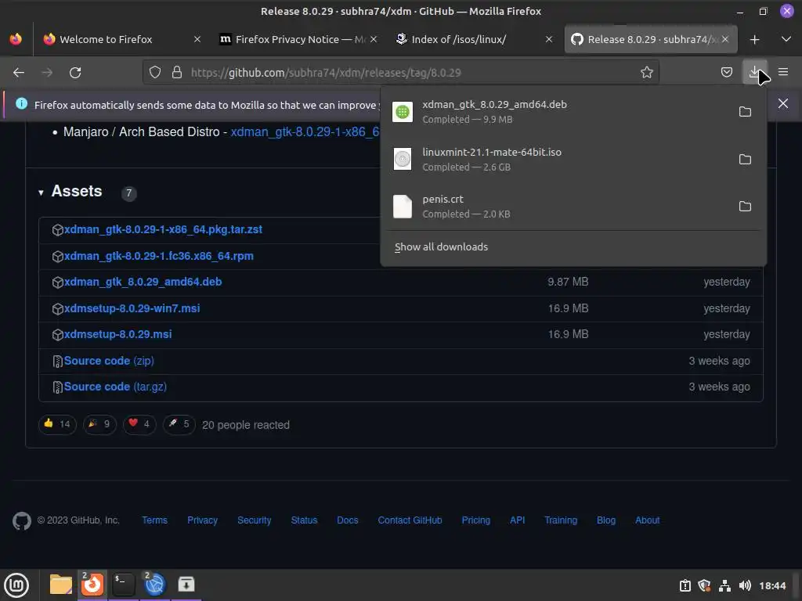Download xdman_gtk-8.0.29-1-x86_64.pkg.tar.zst asset

pyautogui.click(x=163, y=229)
